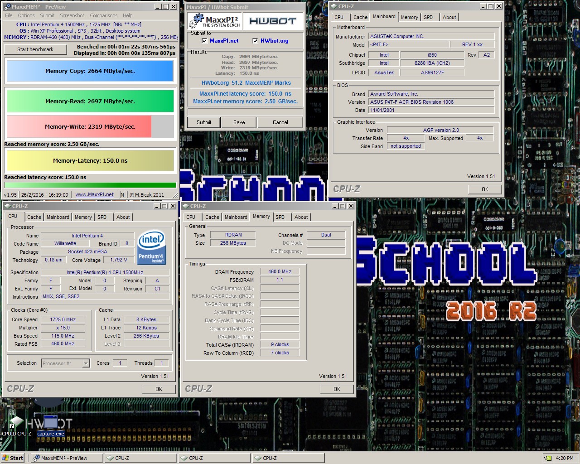
Task: Open the File menu in MaxxMEM²
Action: pos(9,15)
